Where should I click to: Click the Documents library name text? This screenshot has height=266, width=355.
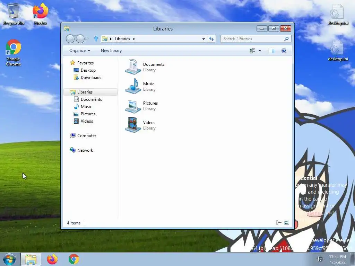(154, 64)
